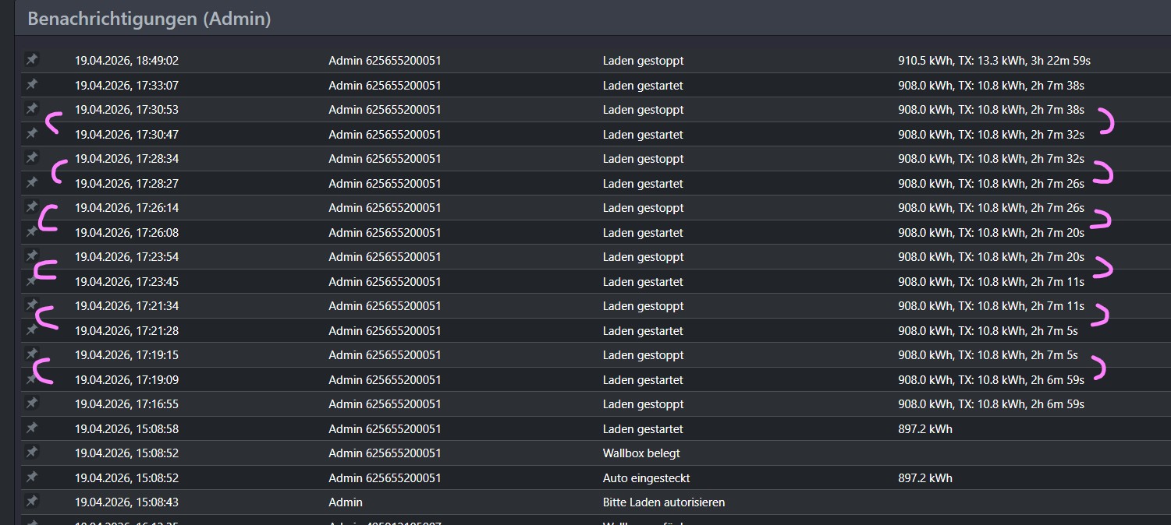Click the 897.2 kWh value of Auto eingesteckt
The width and height of the screenshot is (1171, 525).
click(x=925, y=478)
